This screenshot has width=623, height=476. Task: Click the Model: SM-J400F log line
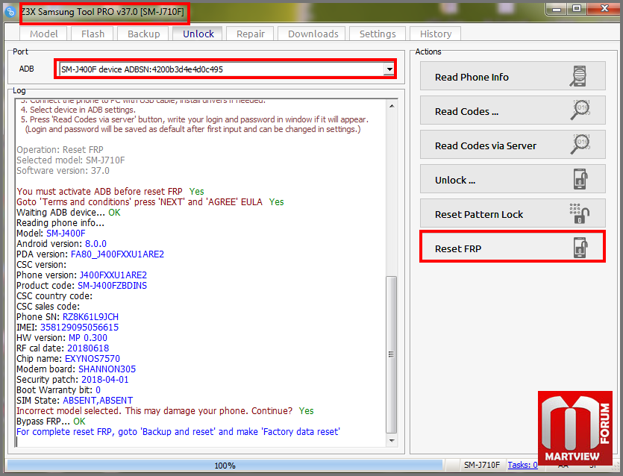click(x=51, y=234)
